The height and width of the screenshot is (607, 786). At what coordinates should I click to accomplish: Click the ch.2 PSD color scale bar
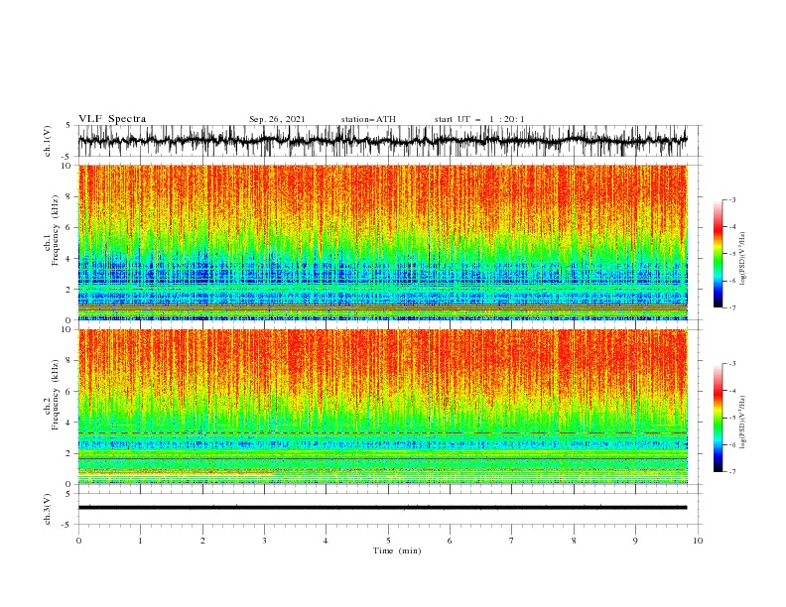click(x=718, y=418)
